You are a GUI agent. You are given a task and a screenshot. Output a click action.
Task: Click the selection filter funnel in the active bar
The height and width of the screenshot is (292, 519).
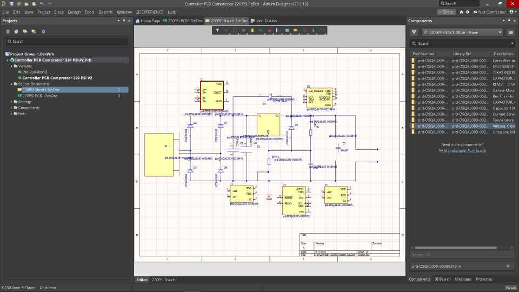(217, 30)
